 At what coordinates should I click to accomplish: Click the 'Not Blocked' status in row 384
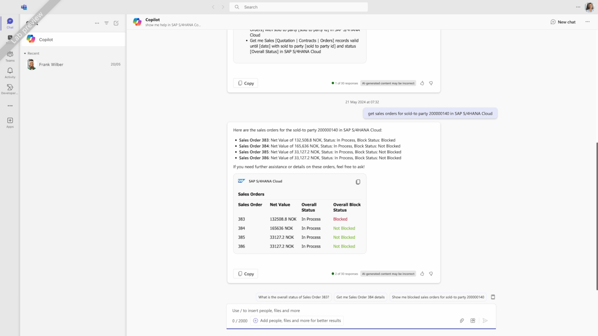[344, 228]
